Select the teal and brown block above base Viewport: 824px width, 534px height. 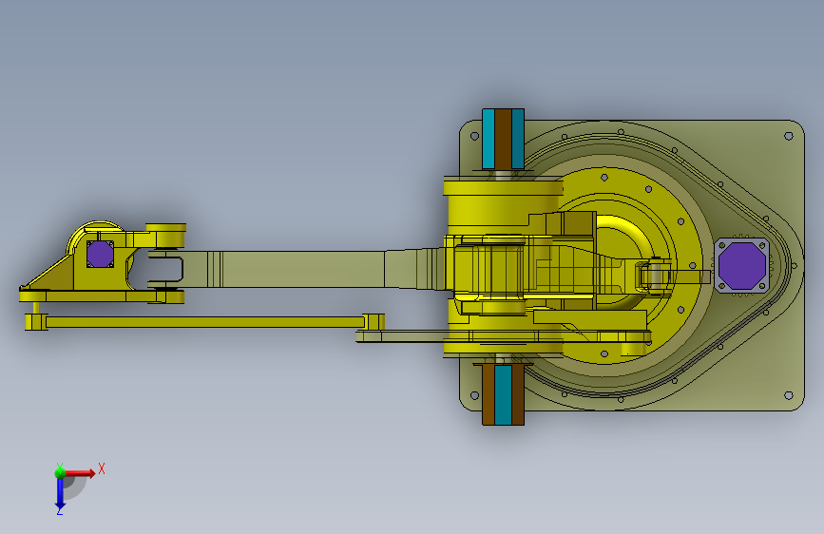pos(503,139)
